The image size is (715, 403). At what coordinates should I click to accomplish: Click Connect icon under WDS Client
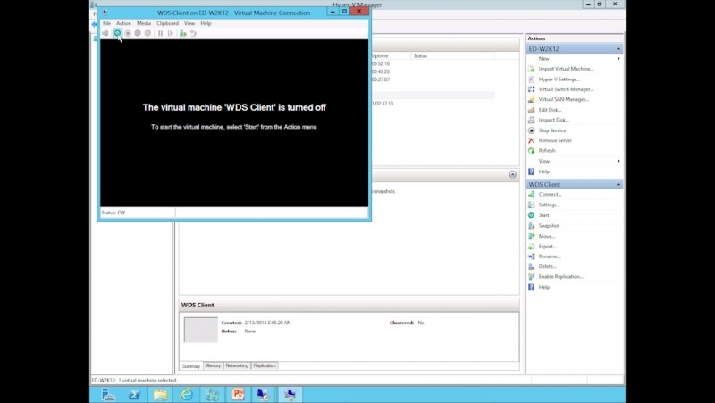coord(531,194)
